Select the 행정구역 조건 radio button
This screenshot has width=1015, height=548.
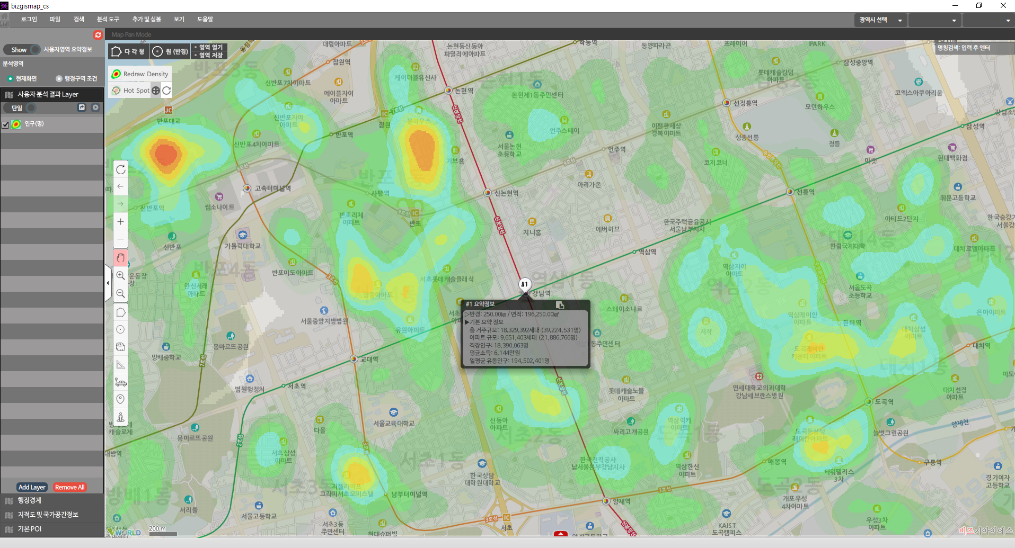coord(59,79)
